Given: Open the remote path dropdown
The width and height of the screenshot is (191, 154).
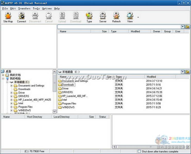Looking at the screenshot, I should click(183, 27).
